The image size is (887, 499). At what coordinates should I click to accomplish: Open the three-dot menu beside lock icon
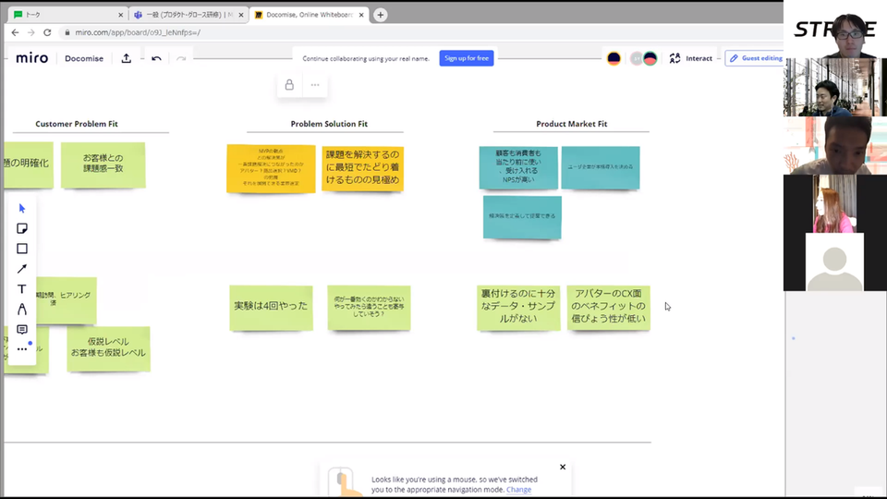(315, 85)
